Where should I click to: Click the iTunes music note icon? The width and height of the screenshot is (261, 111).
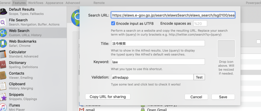(x=3, y=107)
